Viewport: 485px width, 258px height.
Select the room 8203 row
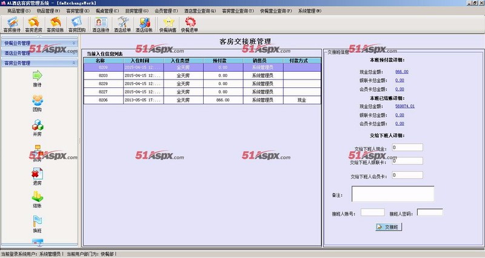coord(202,75)
